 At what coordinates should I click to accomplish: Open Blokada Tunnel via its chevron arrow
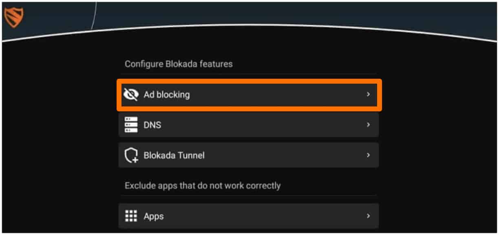tap(368, 155)
